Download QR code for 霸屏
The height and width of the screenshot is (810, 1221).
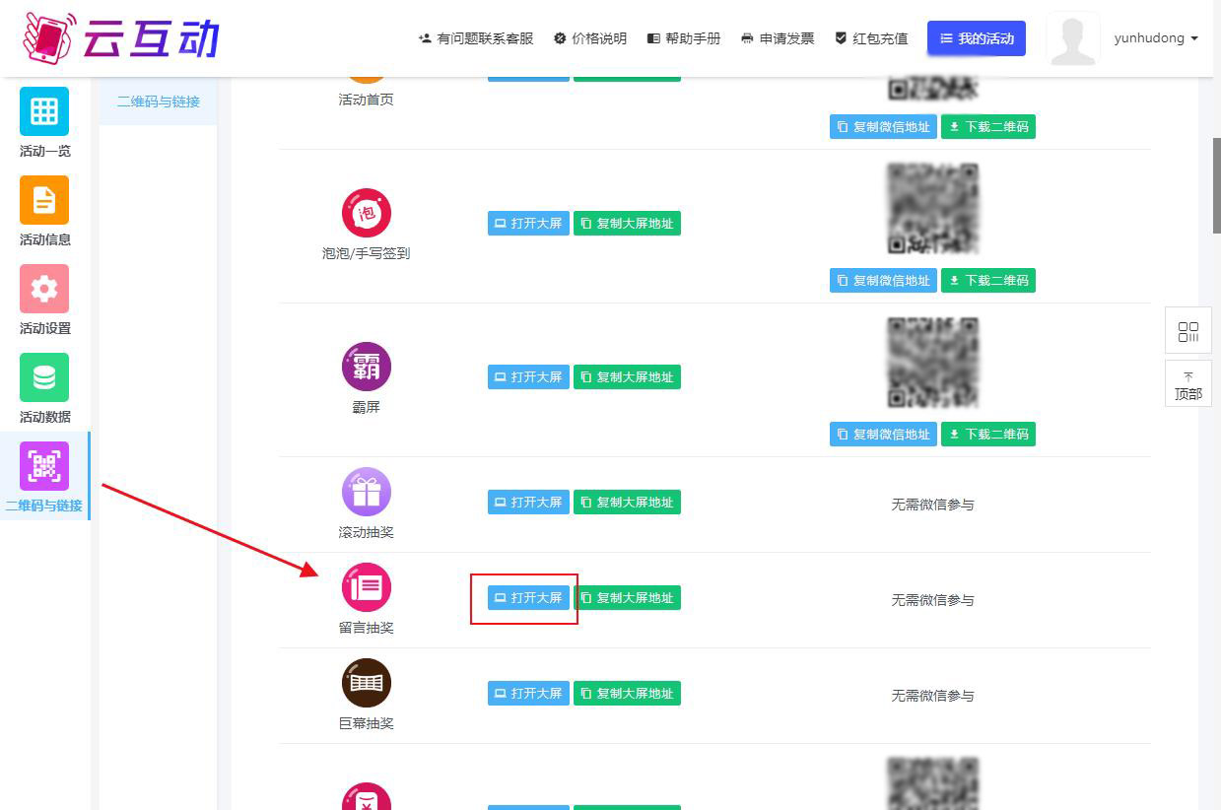[x=988, y=435]
